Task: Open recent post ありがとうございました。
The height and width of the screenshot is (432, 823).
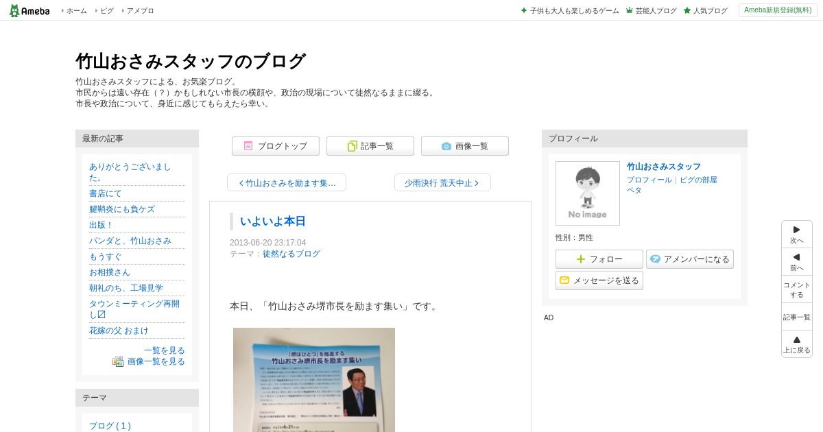Action: tap(130, 172)
